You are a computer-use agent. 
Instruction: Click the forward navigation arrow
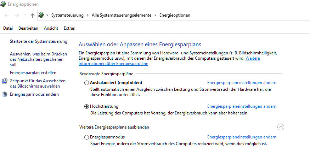(16, 15)
